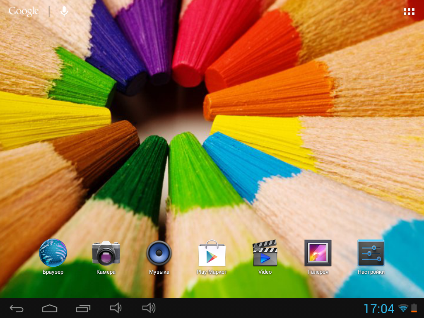
Task: Launch the Video player app
Action: [265, 256]
